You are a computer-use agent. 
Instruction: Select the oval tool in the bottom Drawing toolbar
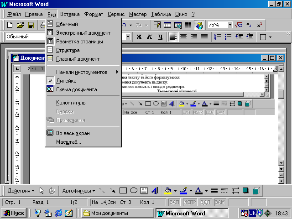(134, 191)
